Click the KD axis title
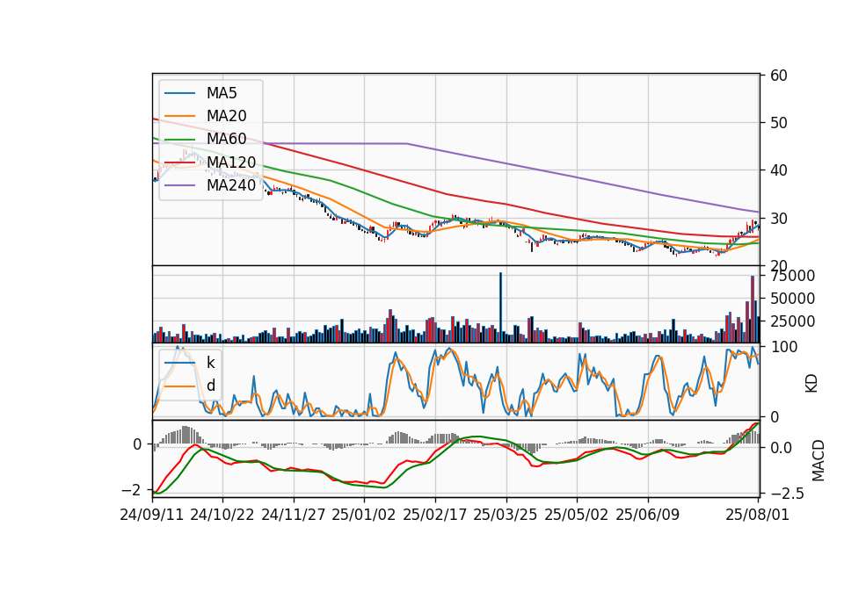Viewport: 844px width, 606px height. 811,384
